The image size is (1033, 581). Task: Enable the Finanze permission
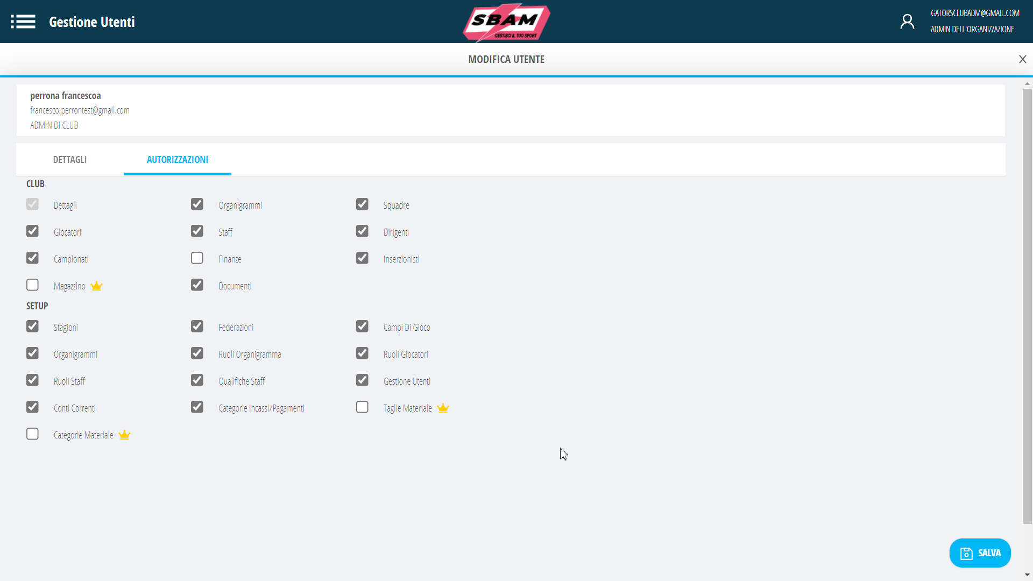197,258
